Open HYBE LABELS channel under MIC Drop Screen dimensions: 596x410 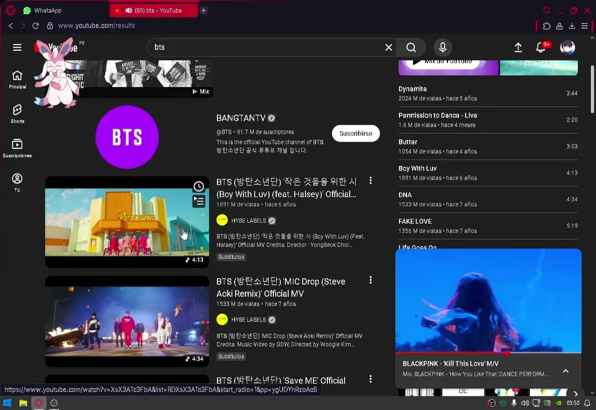point(248,320)
